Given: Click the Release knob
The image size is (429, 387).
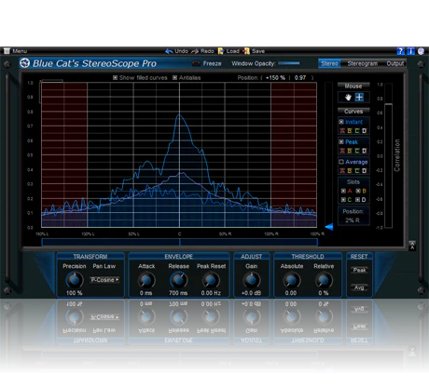Looking at the screenshot, I should 178,280.
